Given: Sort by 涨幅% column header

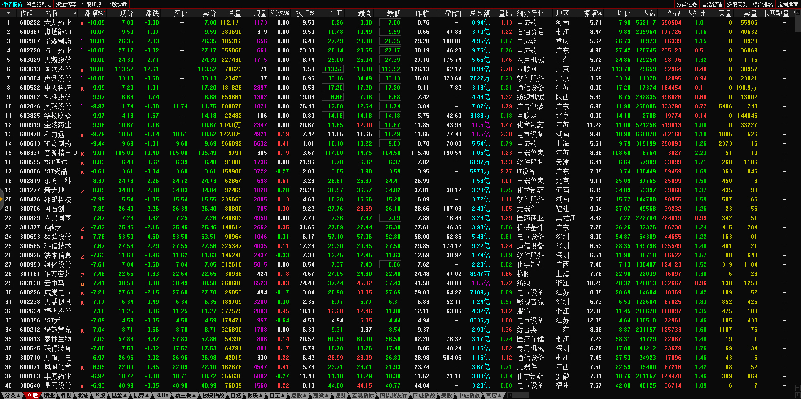Looking at the screenshot, I should (93, 13).
